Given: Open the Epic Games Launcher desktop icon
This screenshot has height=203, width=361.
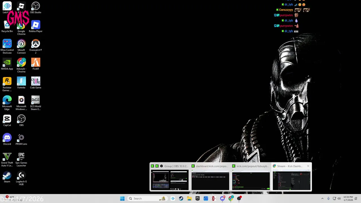Looking at the screenshot, I should pyautogui.click(x=21, y=160).
